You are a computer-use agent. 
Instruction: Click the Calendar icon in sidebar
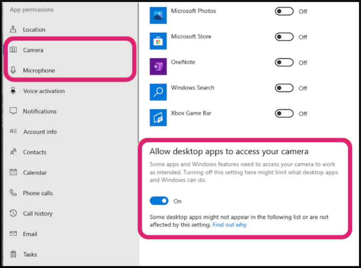[13, 172]
